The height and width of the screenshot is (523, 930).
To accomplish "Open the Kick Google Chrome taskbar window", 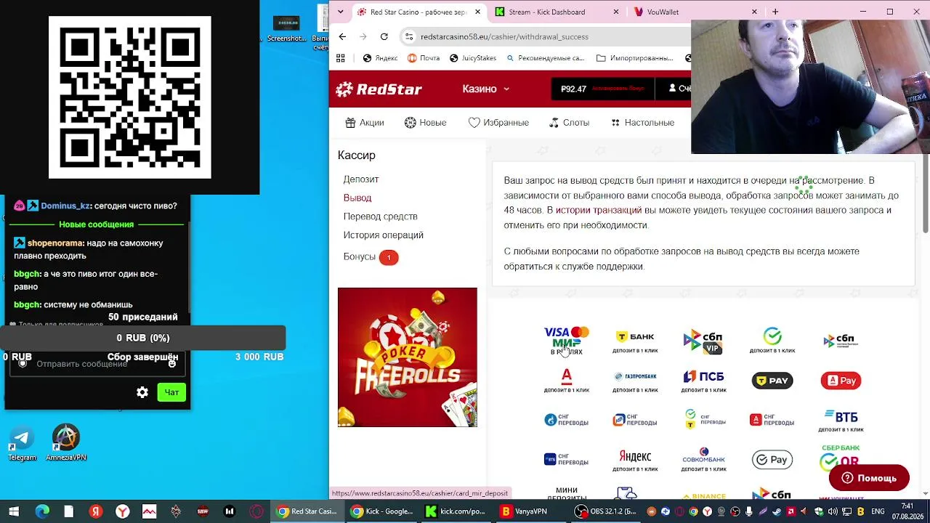I will coord(381,511).
